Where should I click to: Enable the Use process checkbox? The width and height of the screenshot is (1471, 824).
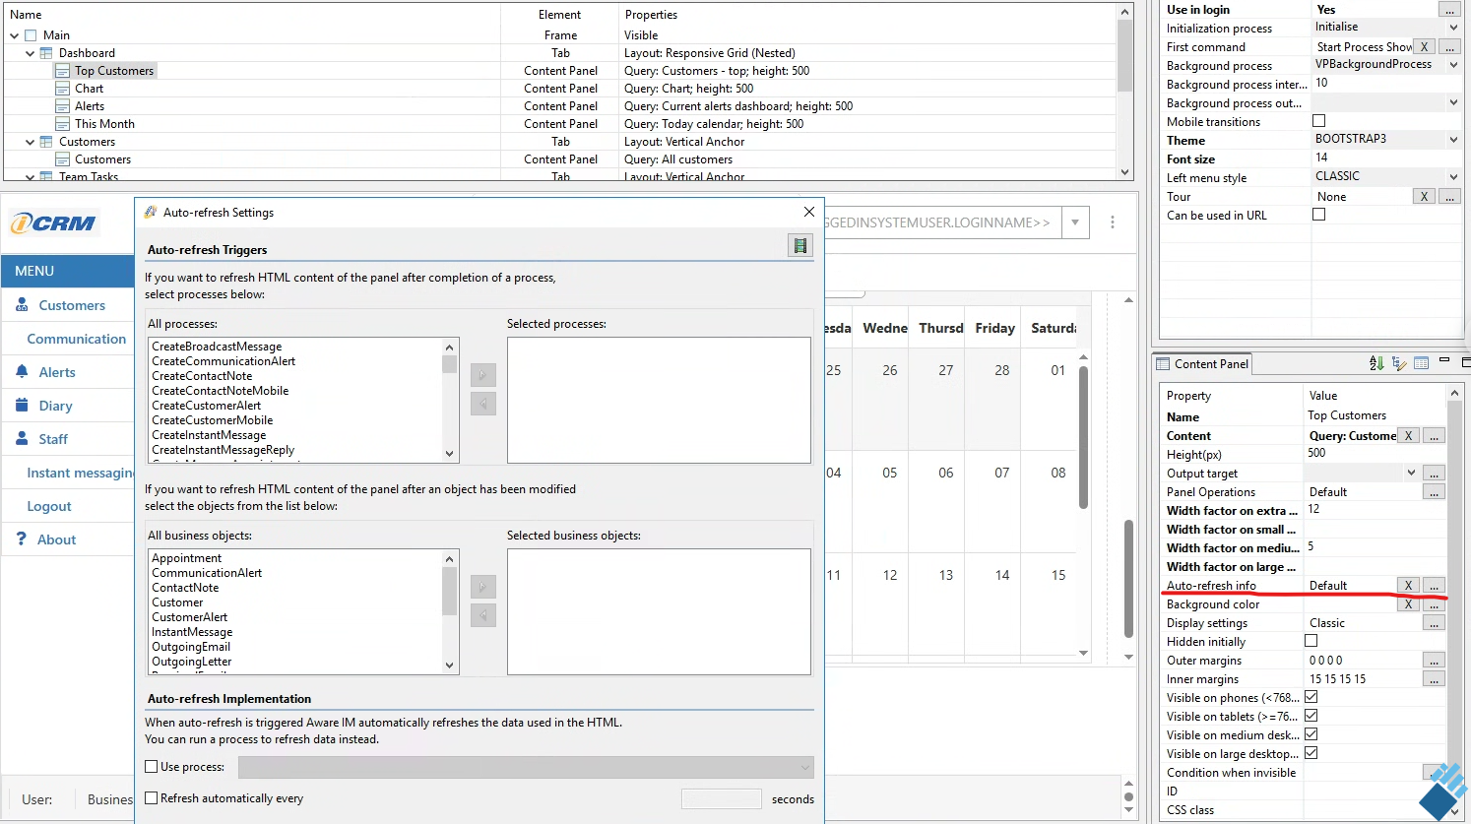click(152, 767)
